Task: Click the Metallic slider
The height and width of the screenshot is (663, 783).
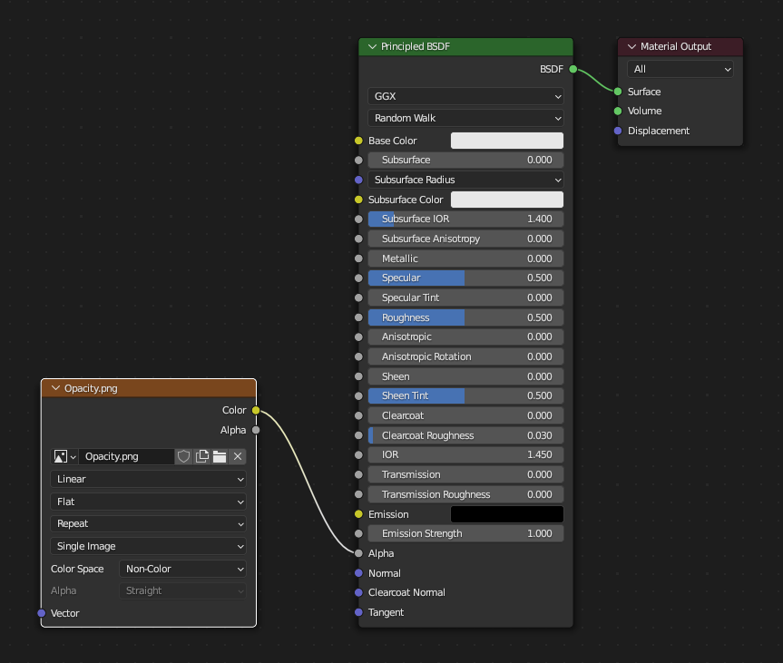Action: (465, 258)
